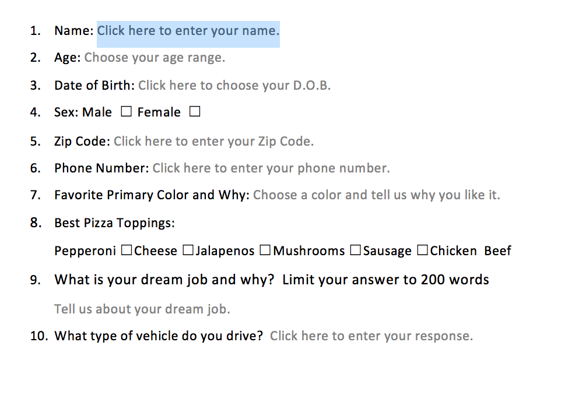Click the 'What is your dream job' question text
This screenshot has height=402, width=568.
tap(164, 280)
